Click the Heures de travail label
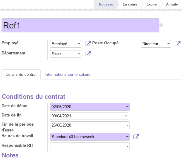The image size is (182, 166). 17,136
